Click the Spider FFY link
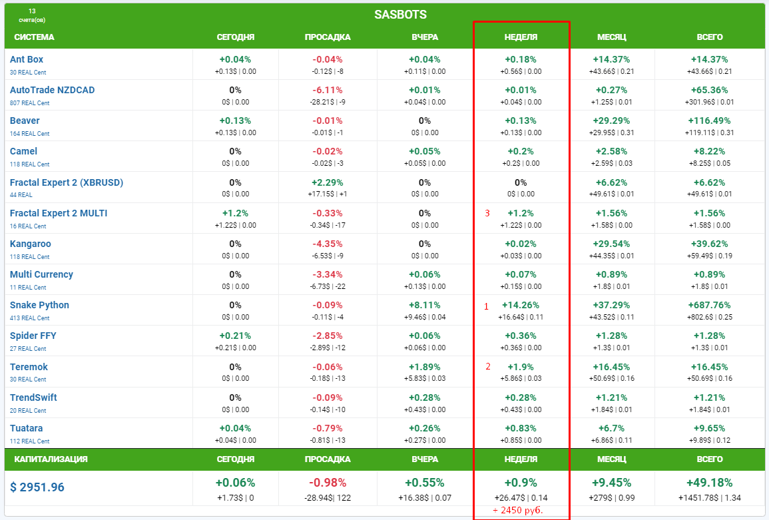Image resolution: width=769 pixels, height=520 pixels. coord(33,336)
